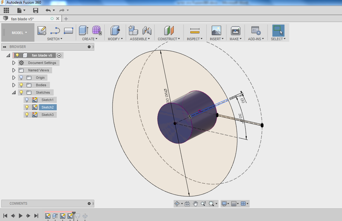Click the New Component assemble icon
The image size is (342, 221).
[x=133, y=31]
